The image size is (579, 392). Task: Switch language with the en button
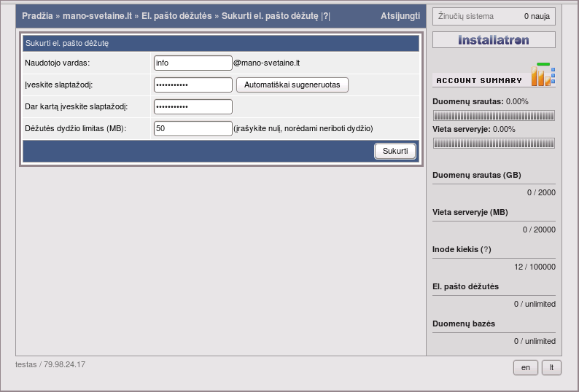[525, 368]
